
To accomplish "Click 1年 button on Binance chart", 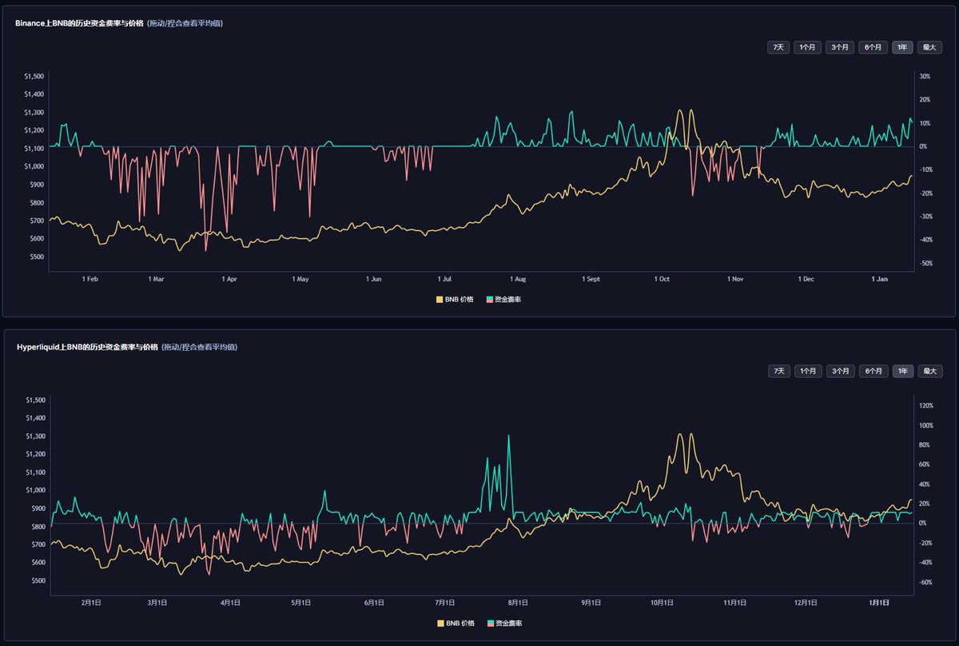I will (x=902, y=47).
